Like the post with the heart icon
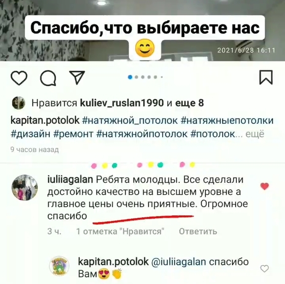 pos(19,78)
